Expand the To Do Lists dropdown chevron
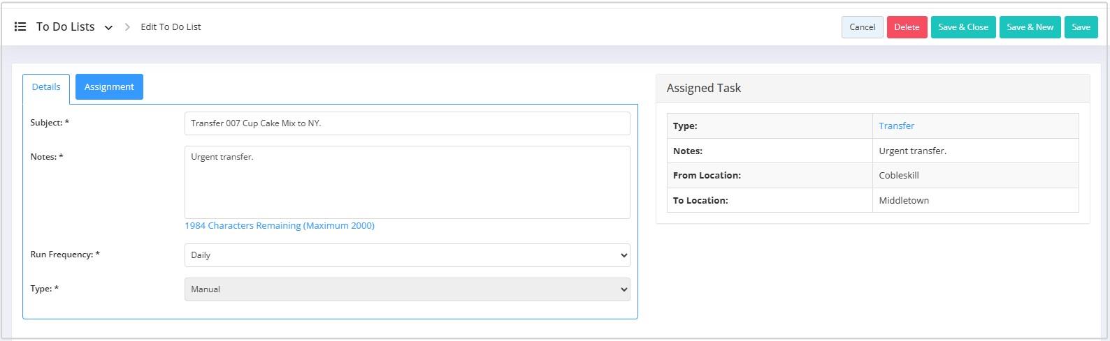The image size is (1110, 341). tap(108, 28)
